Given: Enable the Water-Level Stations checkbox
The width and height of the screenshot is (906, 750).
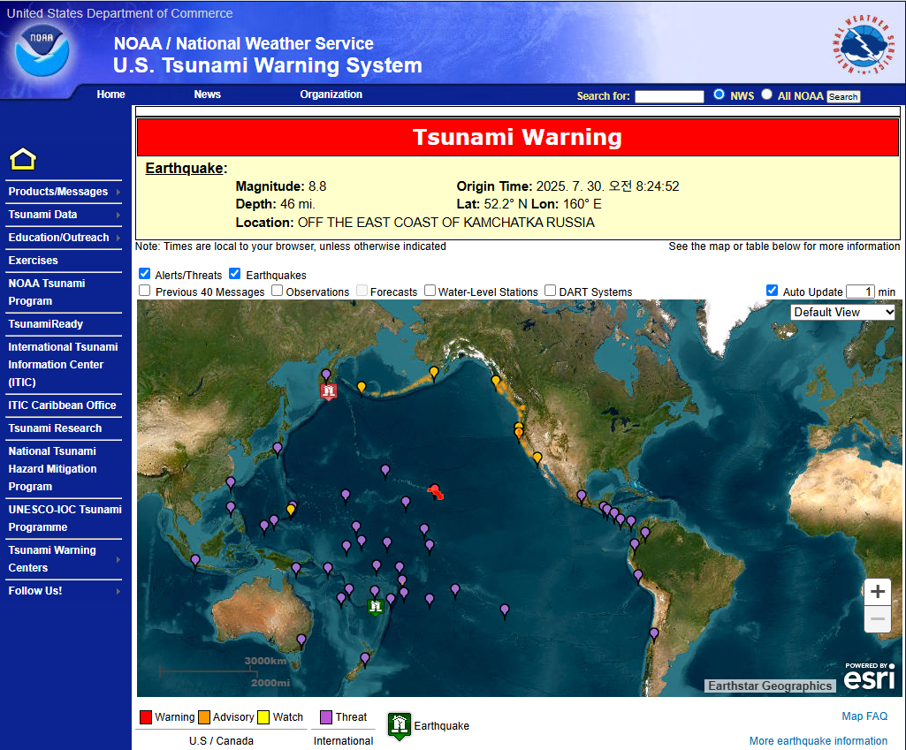Looking at the screenshot, I should 430,291.
